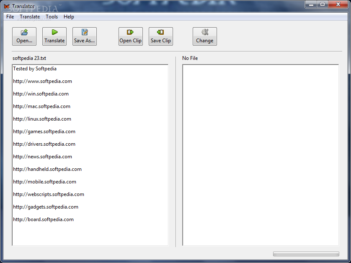Click the http://www.softpedia.com line
The image size is (351, 263).
[x=43, y=81]
